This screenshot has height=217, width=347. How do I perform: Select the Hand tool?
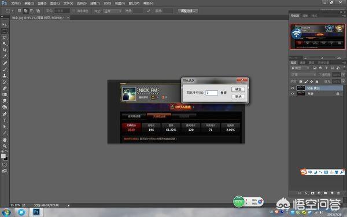click(x=5, y=140)
